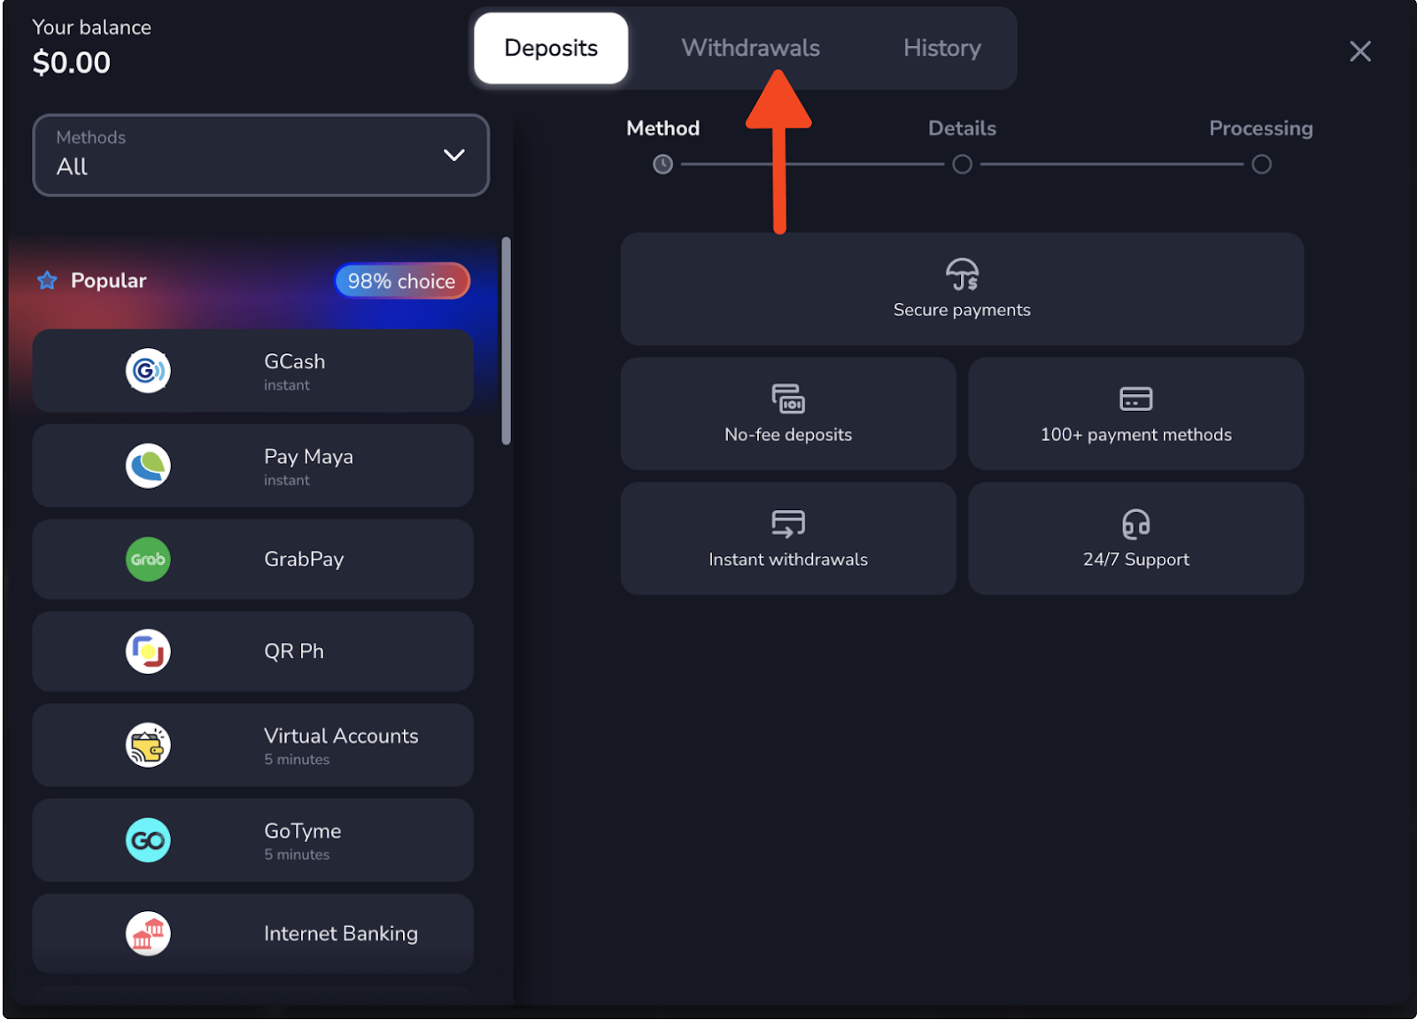Expand the Methods list using chevron arrow
This screenshot has height=1020, width=1417.
point(453,155)
